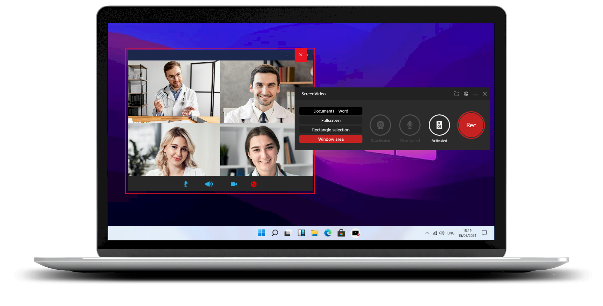The height and width of the screenshot is (306, 603).
Task: Select the doctor holding pills video tile
Action: tap(174, 92)
